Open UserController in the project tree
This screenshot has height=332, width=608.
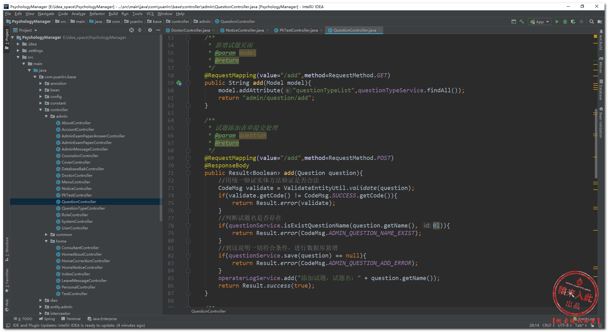click(x=75, y=228)
